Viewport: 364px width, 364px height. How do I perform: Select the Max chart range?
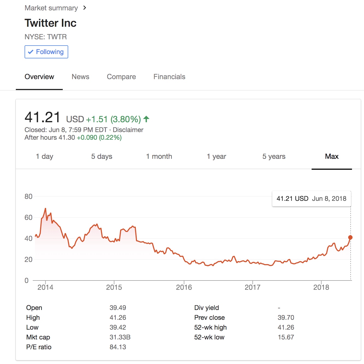[332, 156]
